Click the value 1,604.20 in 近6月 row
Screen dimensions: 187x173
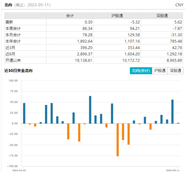(132, 54)
